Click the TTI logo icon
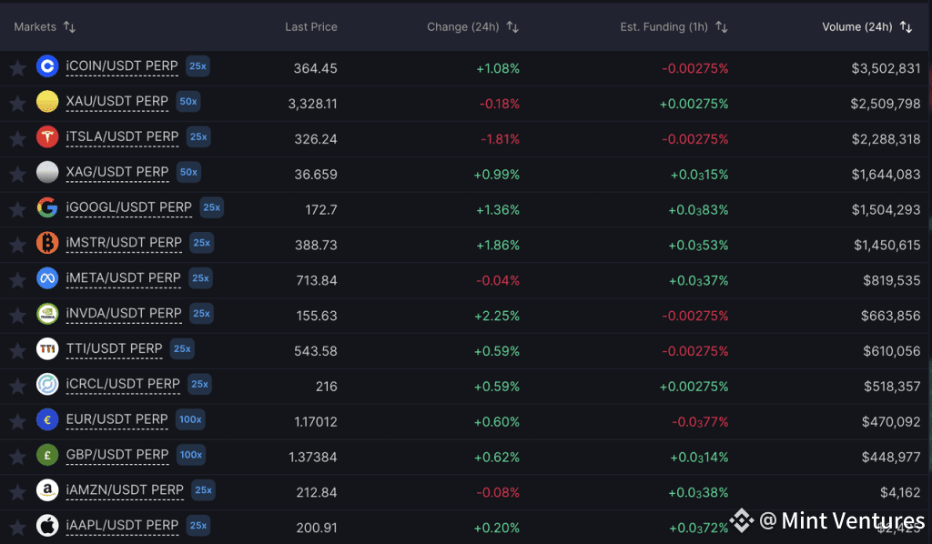The image size is (932, 544). pos(47,348)
